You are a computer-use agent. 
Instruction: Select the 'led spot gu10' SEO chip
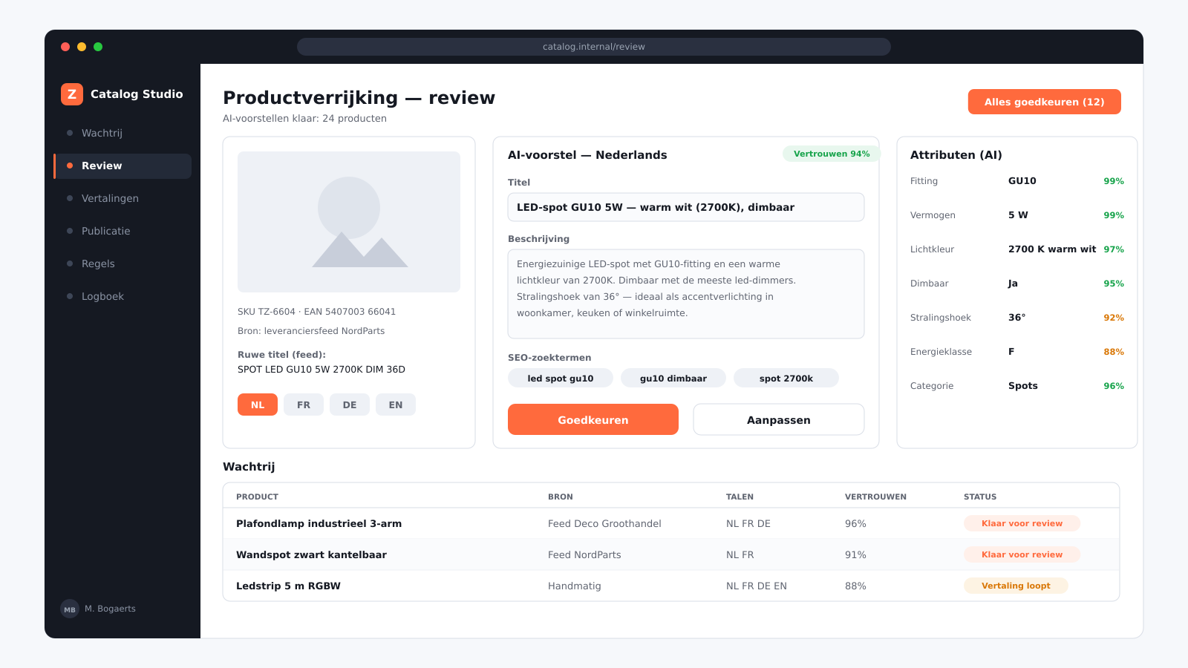pos(561,378)
